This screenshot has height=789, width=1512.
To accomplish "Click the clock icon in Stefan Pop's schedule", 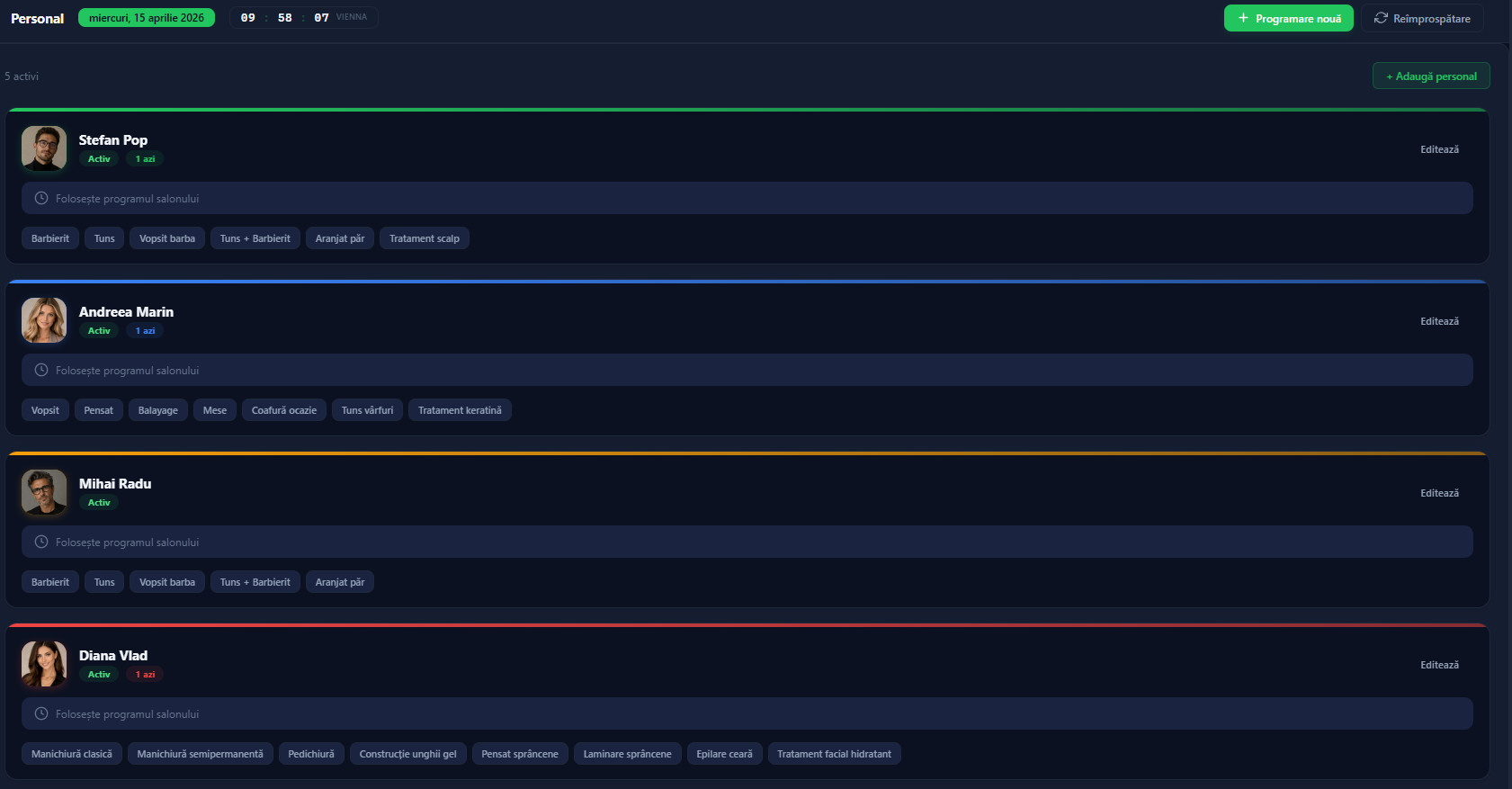I will tap(41, 198).
